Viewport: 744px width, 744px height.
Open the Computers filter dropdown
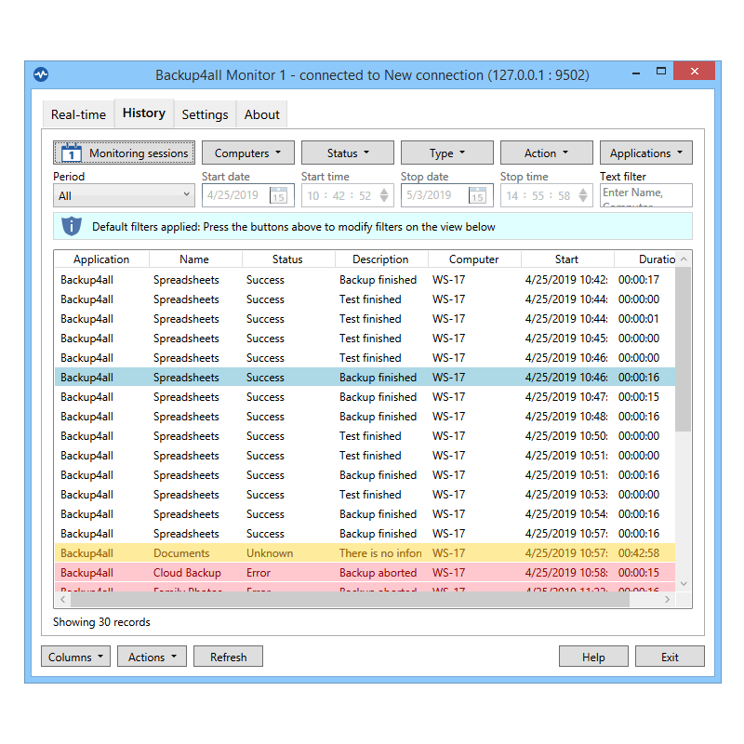(246, 153)
